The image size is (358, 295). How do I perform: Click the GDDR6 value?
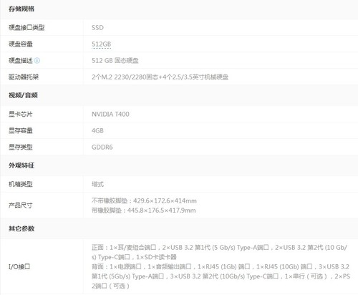pyautogui.click(x=102, y=147)
